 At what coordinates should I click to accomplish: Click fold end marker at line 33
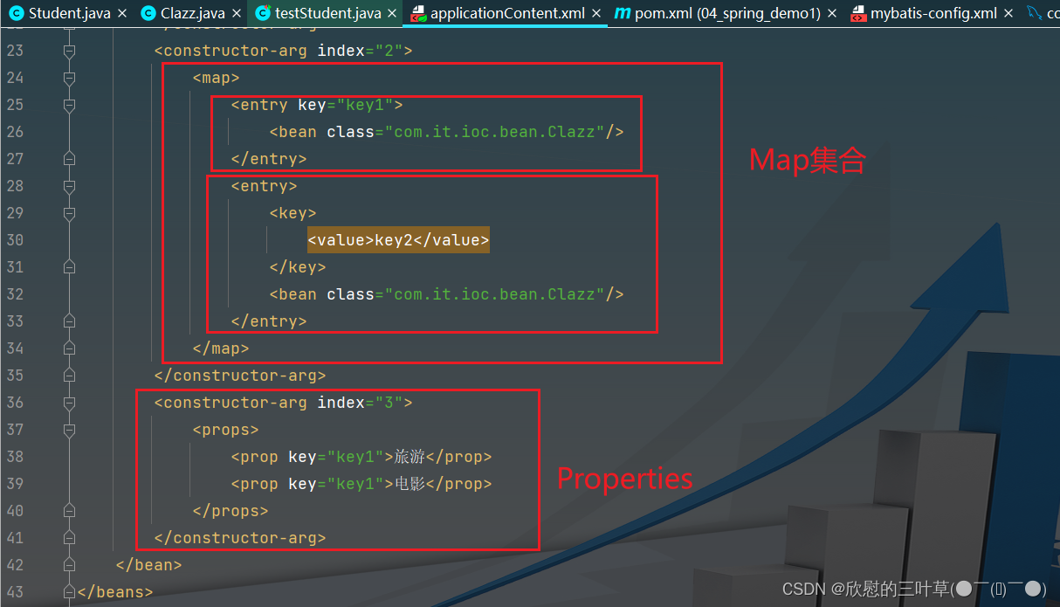tap(69, 321)
